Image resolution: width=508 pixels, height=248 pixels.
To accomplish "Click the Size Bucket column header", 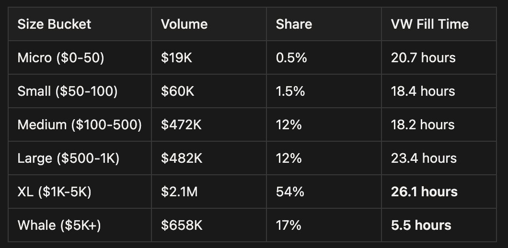I will coord(54,24).
